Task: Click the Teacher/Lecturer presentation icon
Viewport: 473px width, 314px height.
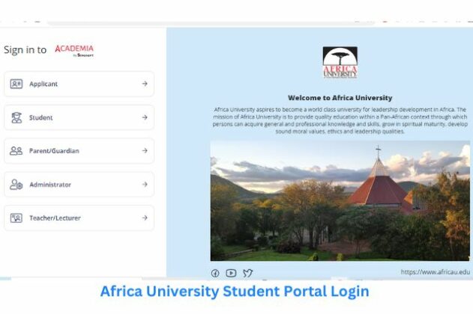Action: [16, 218]
